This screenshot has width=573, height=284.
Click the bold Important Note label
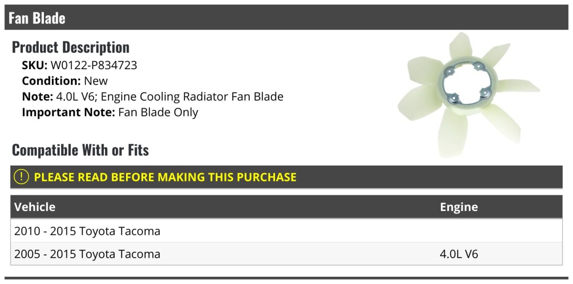point(68,112)
